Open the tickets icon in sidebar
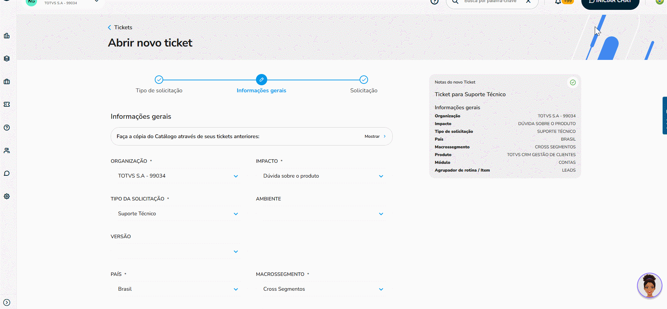667x309 pixels. [x=7, y=104]
